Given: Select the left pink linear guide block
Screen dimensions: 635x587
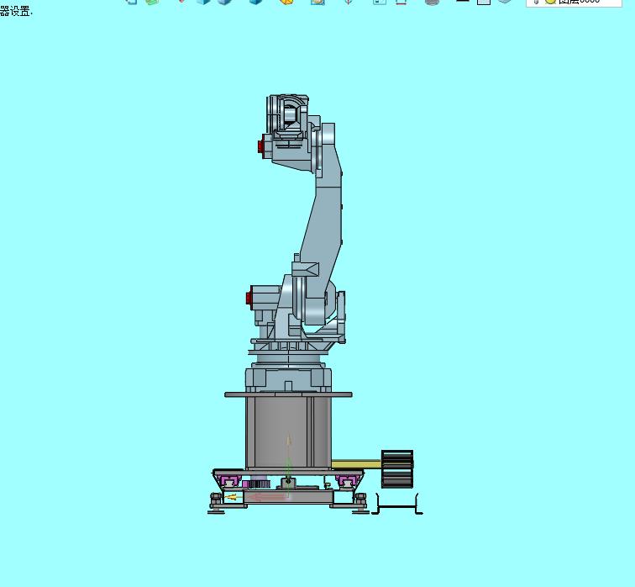Looking at the screenshot, I should pos(228,481).
